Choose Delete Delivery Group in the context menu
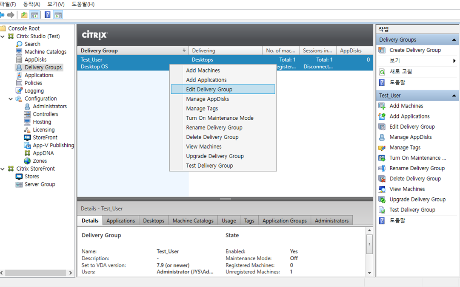 coord(223,137)
